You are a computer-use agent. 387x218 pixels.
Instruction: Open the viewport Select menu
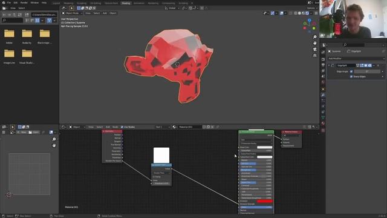(x=97, y=13)
